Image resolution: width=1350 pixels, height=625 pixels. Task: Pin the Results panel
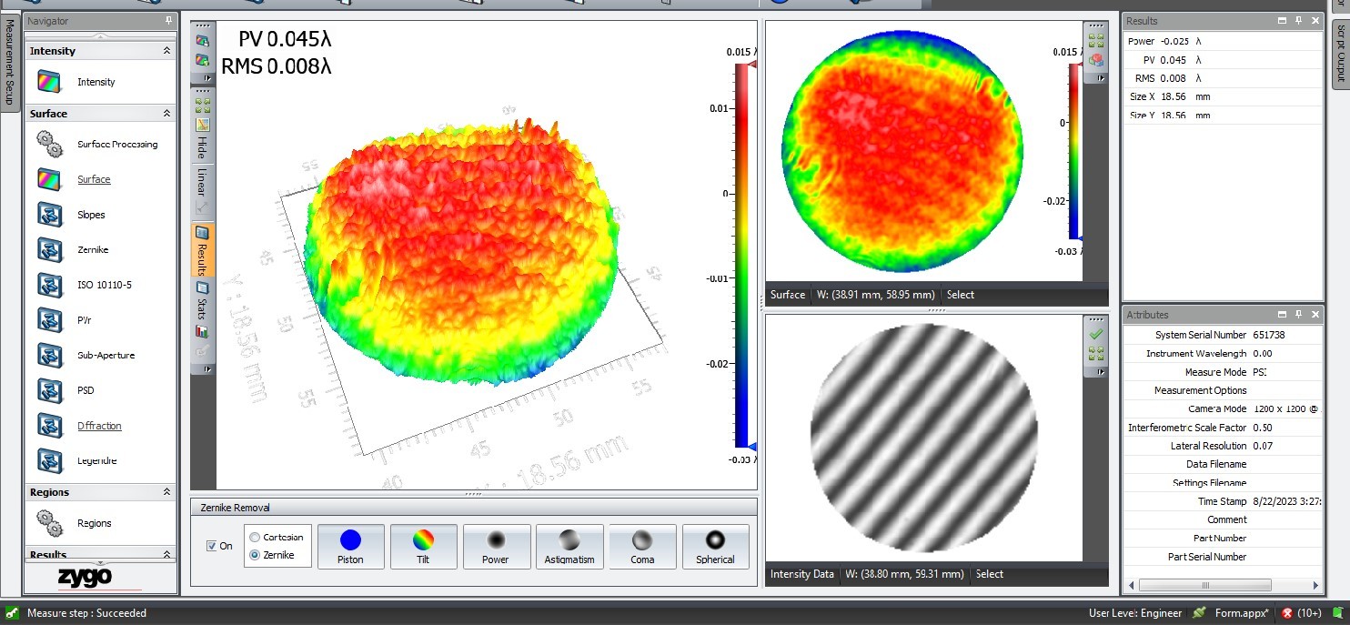coord(1298,20)
